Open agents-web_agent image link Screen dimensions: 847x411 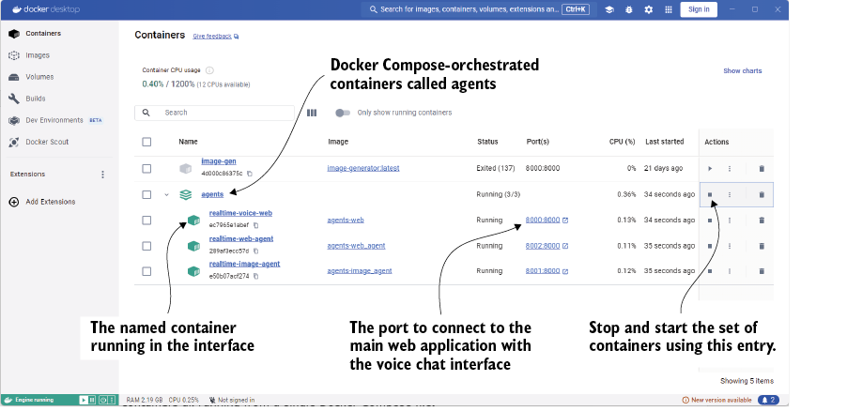pyautogui.click(x=356, y=246)
